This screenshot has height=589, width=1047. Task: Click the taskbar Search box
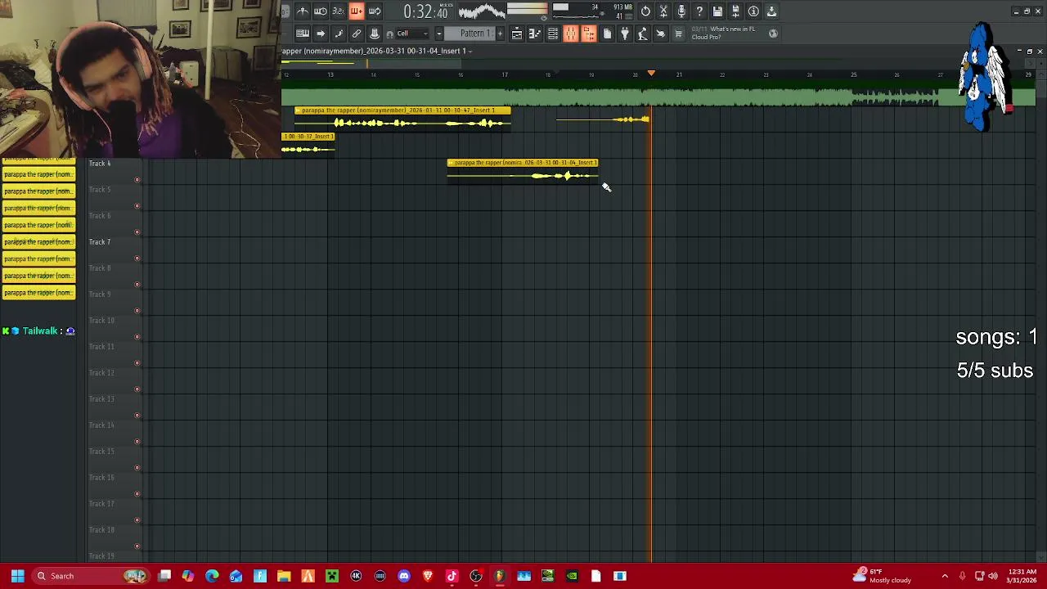point(90,576)
